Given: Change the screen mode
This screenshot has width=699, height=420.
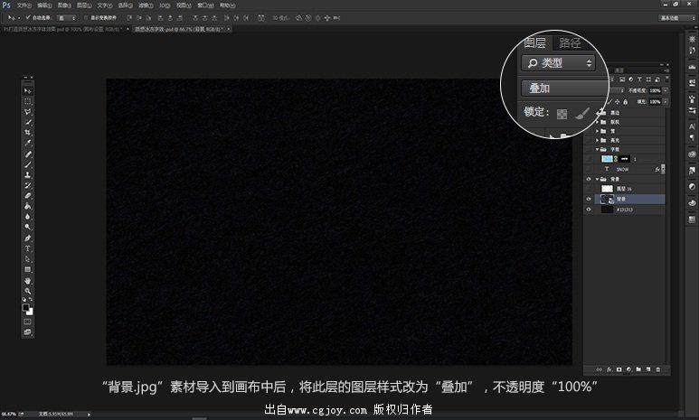Looking at the screenshot, I should point(28,332).
